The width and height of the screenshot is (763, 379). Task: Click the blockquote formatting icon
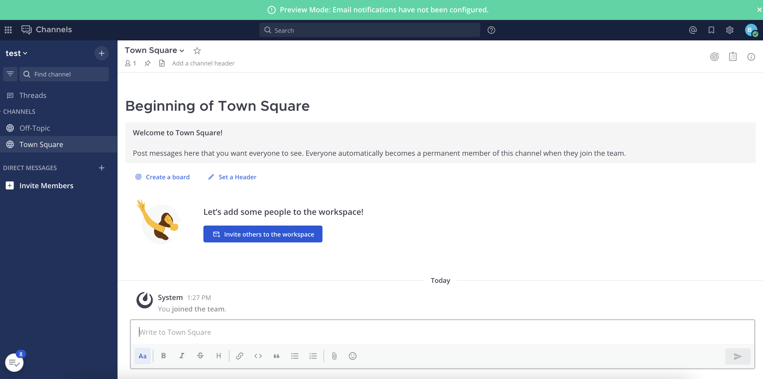276,356
